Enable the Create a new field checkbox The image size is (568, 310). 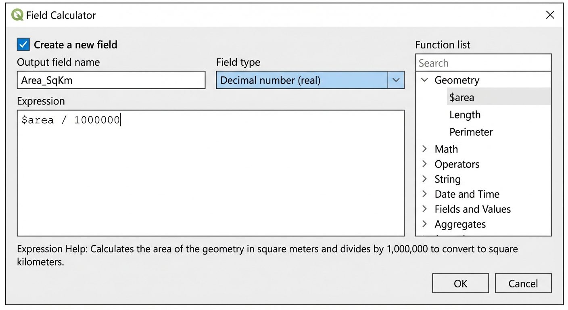pyautogui.click(x=23, y=44)
